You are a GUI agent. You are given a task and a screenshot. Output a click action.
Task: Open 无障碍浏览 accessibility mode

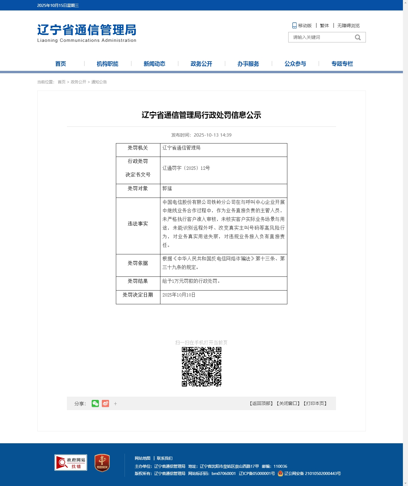pyautogui.click(x=349, y=26)
